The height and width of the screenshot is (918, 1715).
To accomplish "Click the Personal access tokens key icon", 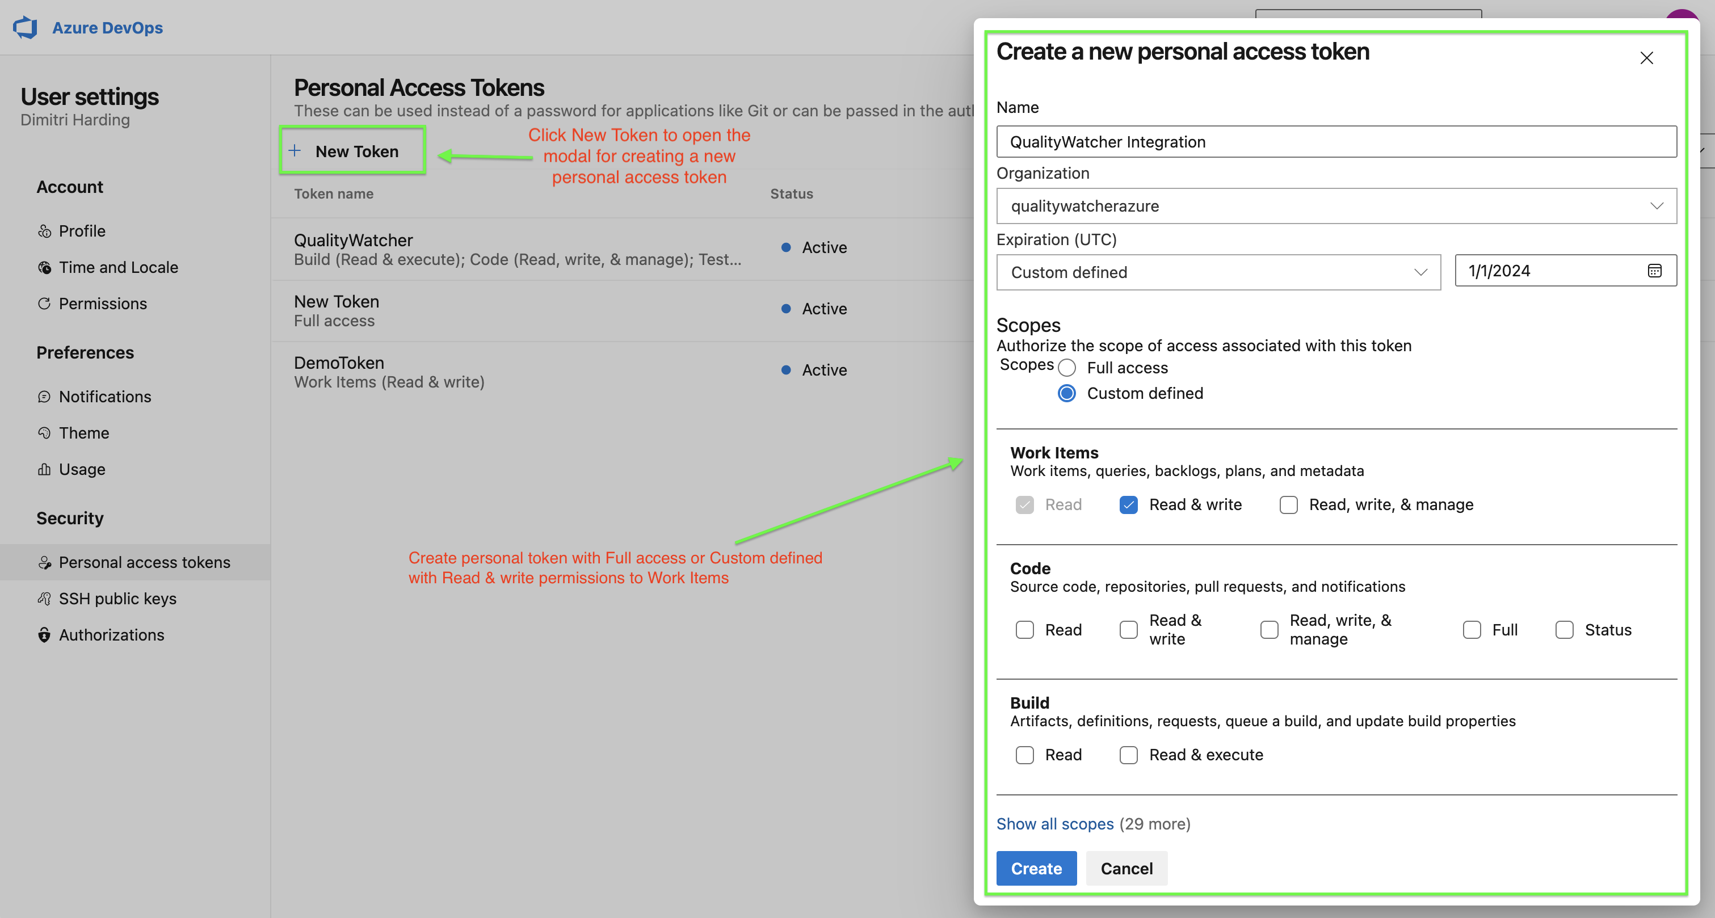I will pos(45,562).
